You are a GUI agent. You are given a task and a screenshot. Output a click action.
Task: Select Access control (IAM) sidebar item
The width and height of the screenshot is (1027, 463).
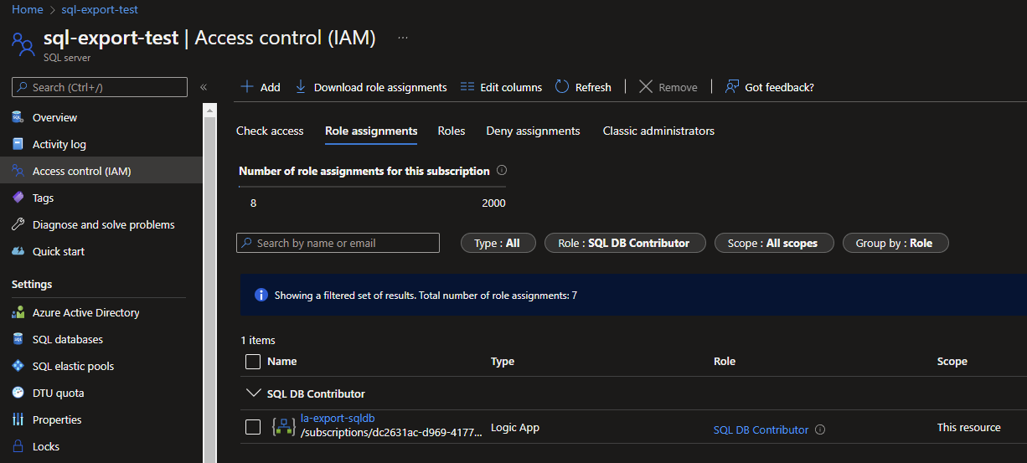coord(101,171)
